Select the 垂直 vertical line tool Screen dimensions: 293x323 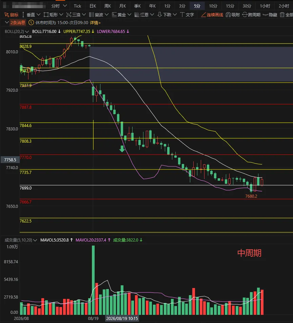28,15
